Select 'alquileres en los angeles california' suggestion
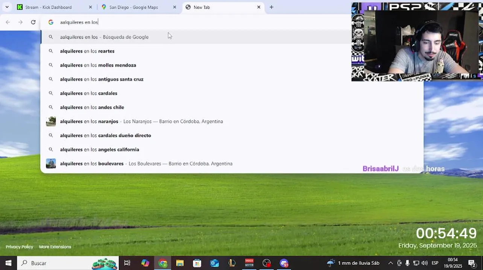This screenshot has width=483, height=270. 232,149
